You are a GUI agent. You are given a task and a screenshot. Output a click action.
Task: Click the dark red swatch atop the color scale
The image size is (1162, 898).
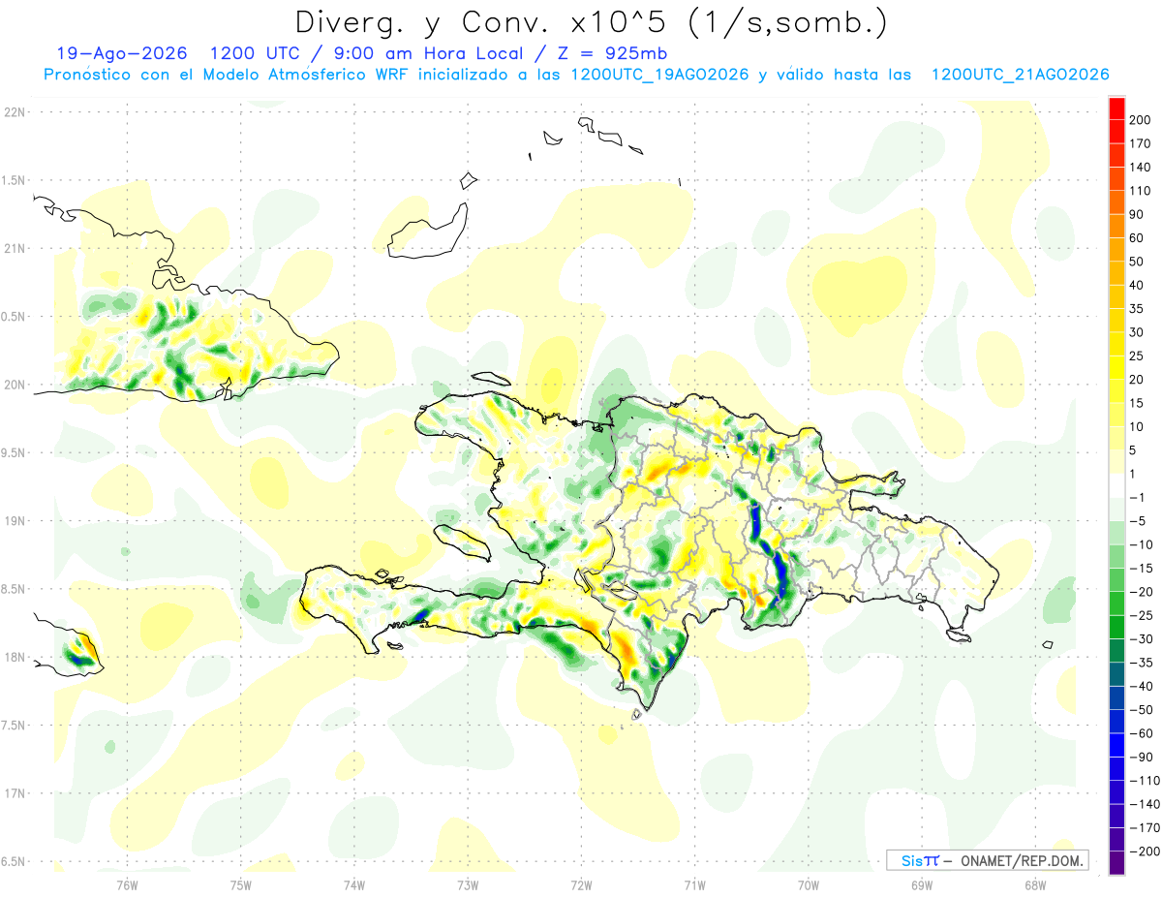(x=1116, y=107)
